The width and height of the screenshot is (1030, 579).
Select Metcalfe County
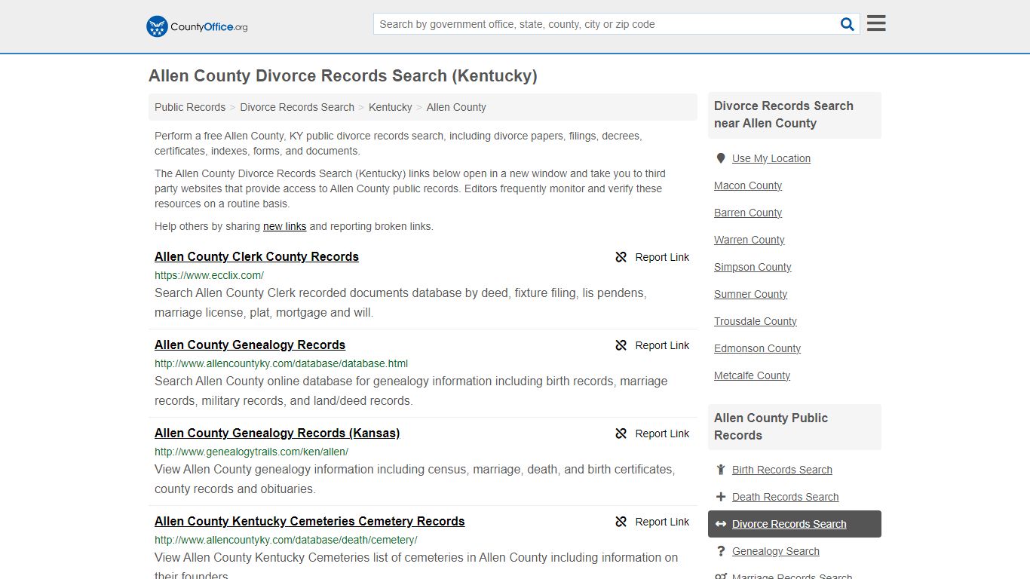click(753, 375)
